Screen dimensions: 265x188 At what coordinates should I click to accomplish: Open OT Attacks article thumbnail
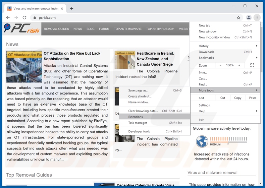(x=24, y=67)
